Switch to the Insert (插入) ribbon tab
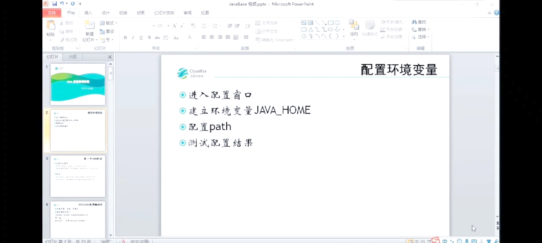Viewport: 542px width, 243px height. (x=88, y=13)
